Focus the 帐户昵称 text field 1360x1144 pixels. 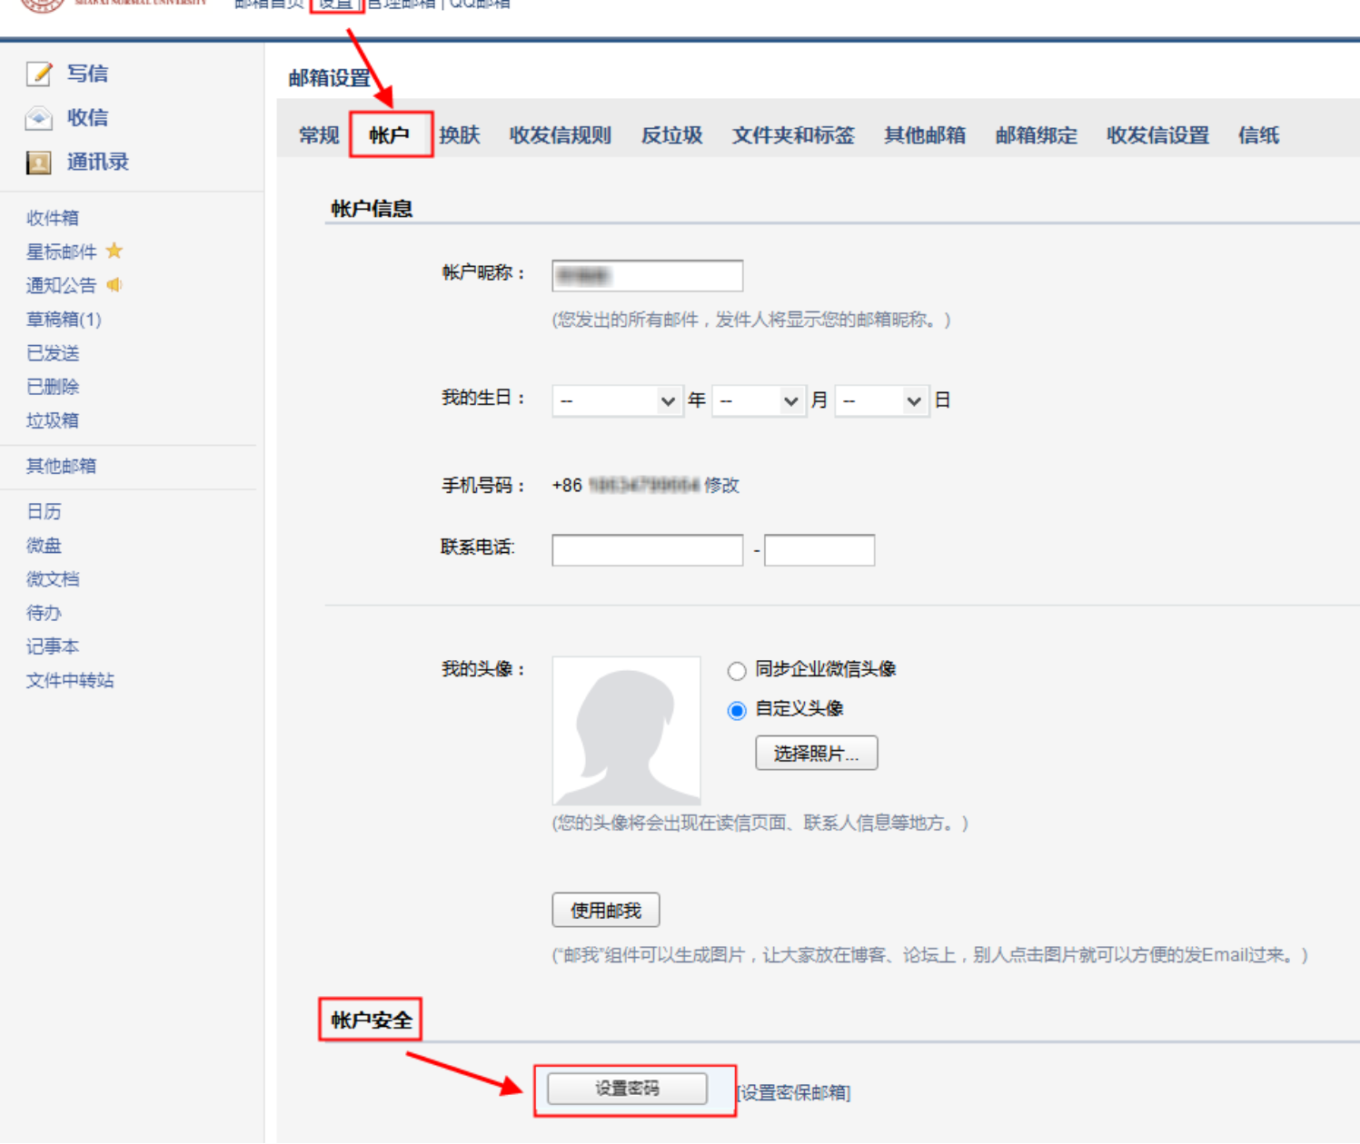647,276
